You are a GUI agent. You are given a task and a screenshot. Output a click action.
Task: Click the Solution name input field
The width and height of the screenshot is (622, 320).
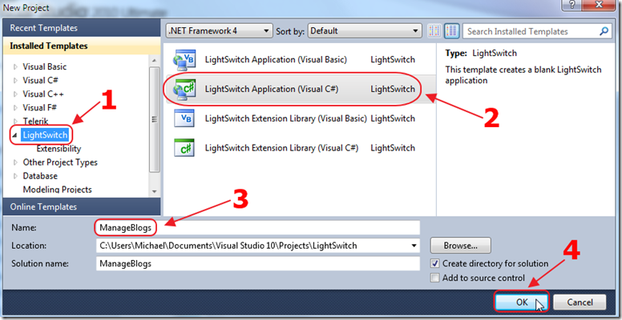tap(258, 263)
